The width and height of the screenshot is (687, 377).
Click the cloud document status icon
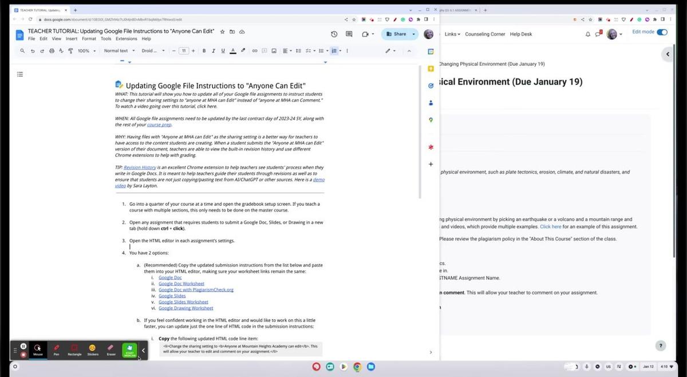[242, 32]
